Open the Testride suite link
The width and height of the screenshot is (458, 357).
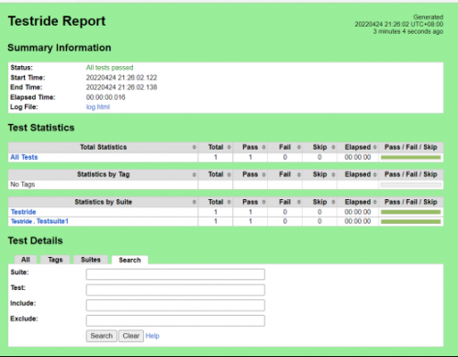[24, 212]
